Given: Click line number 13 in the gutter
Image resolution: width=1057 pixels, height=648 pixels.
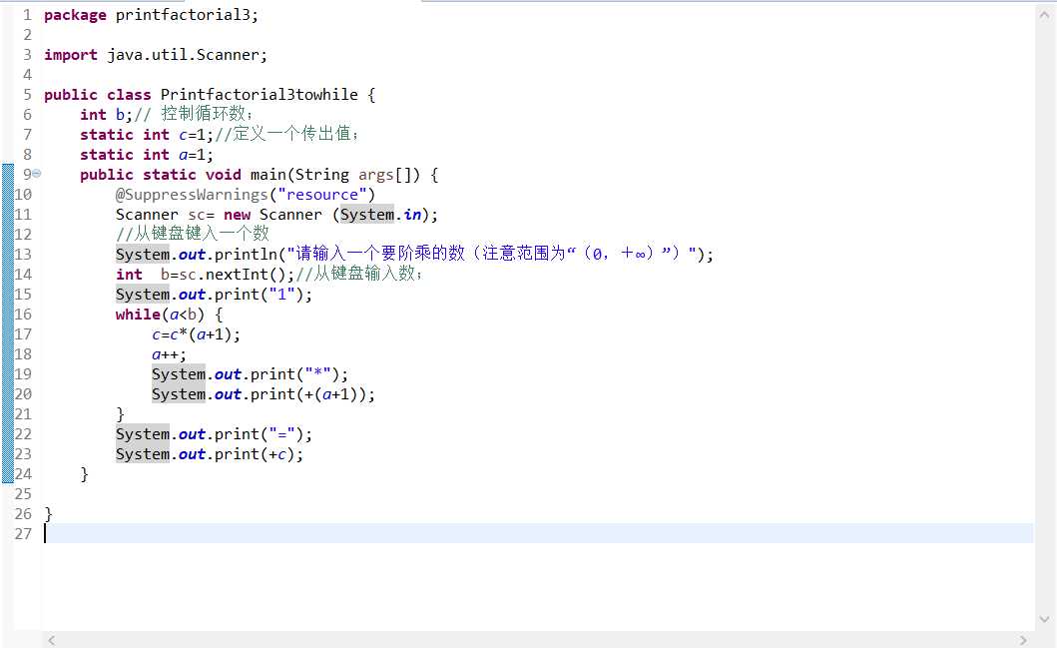Looking at the screenshot, I should (x=23, y=255).
